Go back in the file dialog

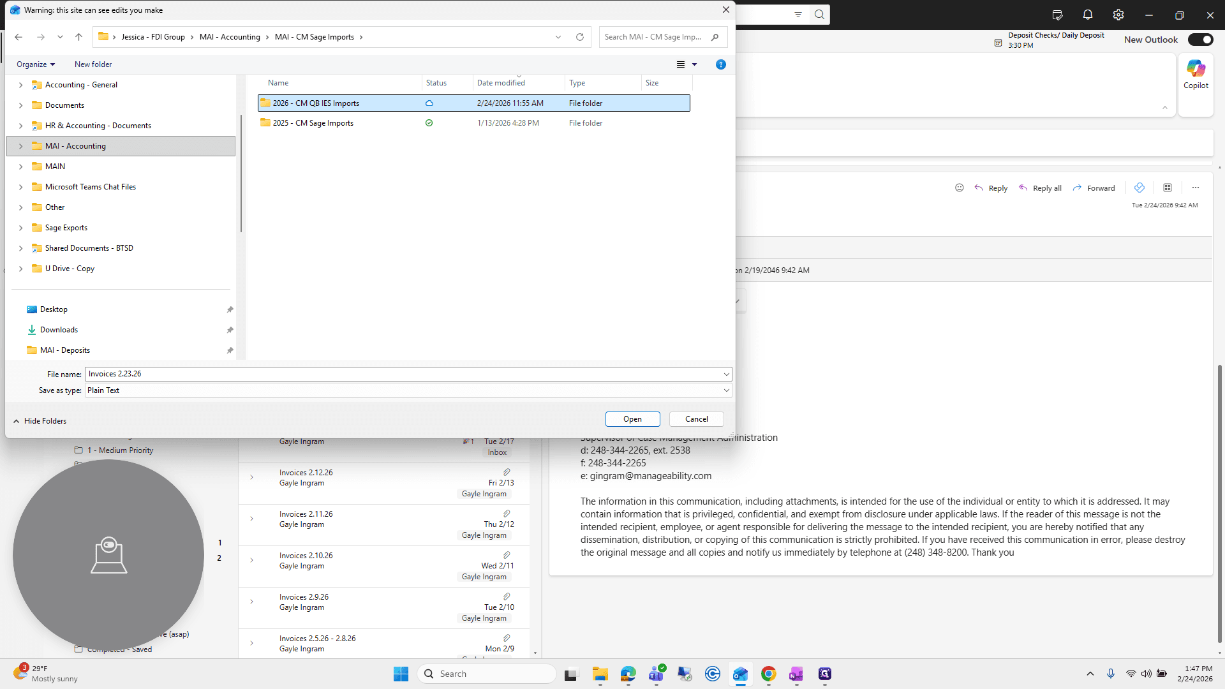coord(19,37)
